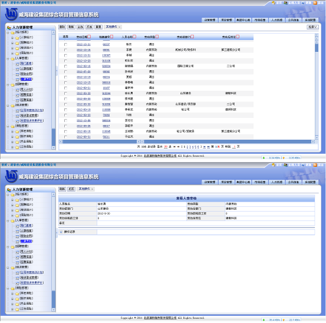
Task: Click the sort icon beside 变动类型 column header
Action: [157, 37]
